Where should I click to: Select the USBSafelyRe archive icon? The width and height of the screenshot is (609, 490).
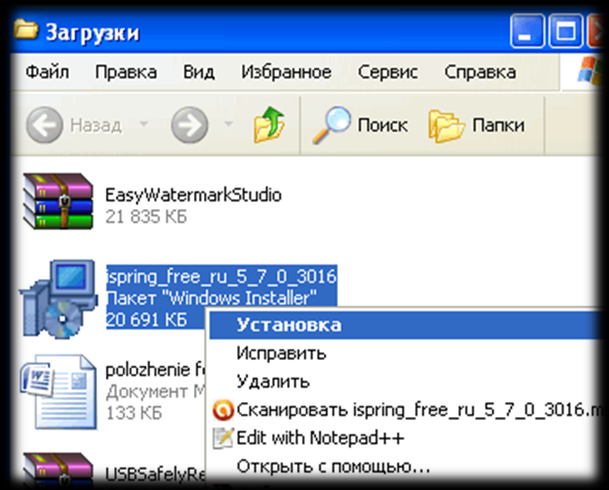click(58, 469)
